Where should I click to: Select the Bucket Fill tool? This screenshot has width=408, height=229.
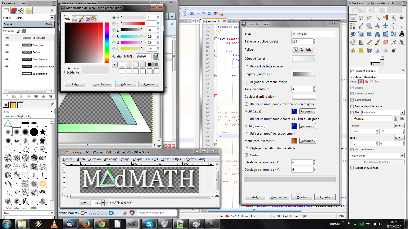click(353, 42)
